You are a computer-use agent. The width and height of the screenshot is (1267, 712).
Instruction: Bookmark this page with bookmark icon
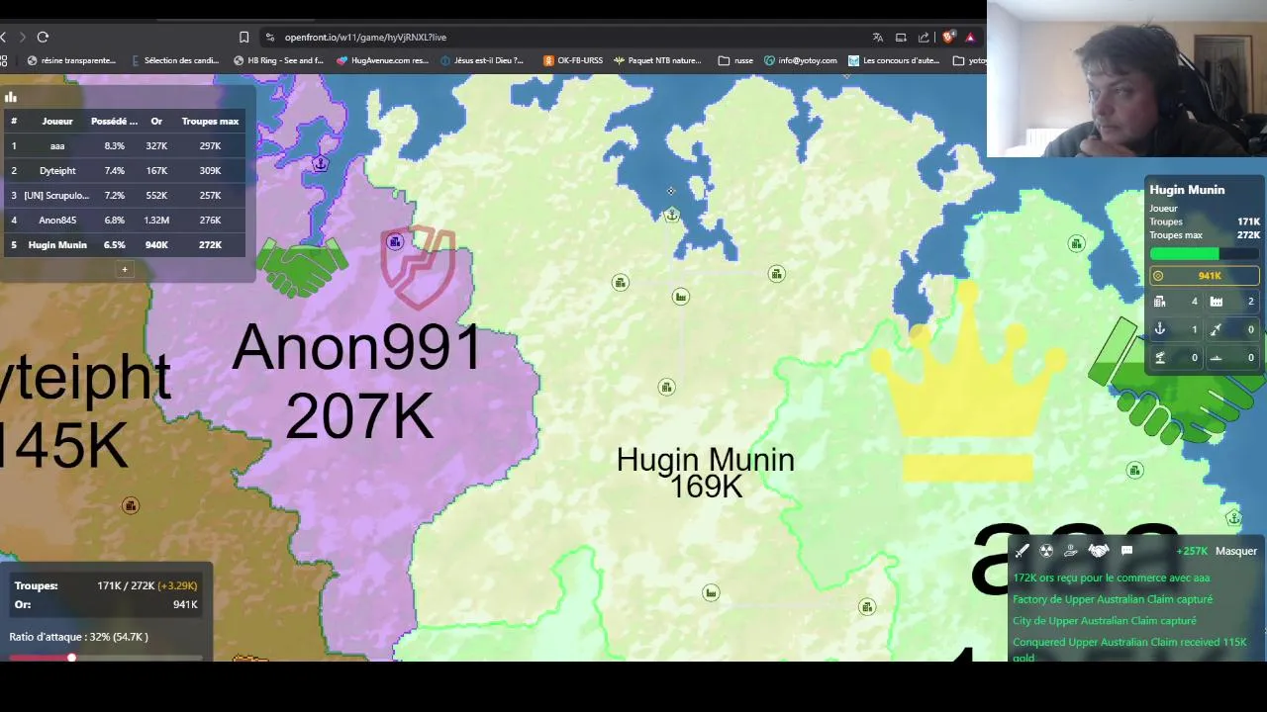click(244, 37)
